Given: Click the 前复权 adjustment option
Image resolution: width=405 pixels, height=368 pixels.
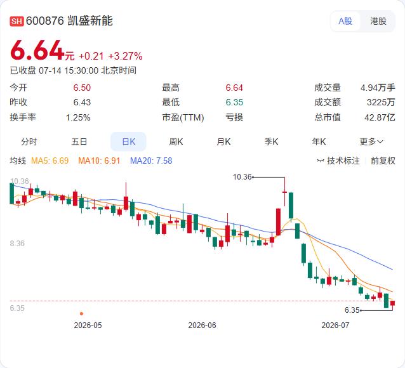Looking at the screenshot, I should (x=383, y=161).
